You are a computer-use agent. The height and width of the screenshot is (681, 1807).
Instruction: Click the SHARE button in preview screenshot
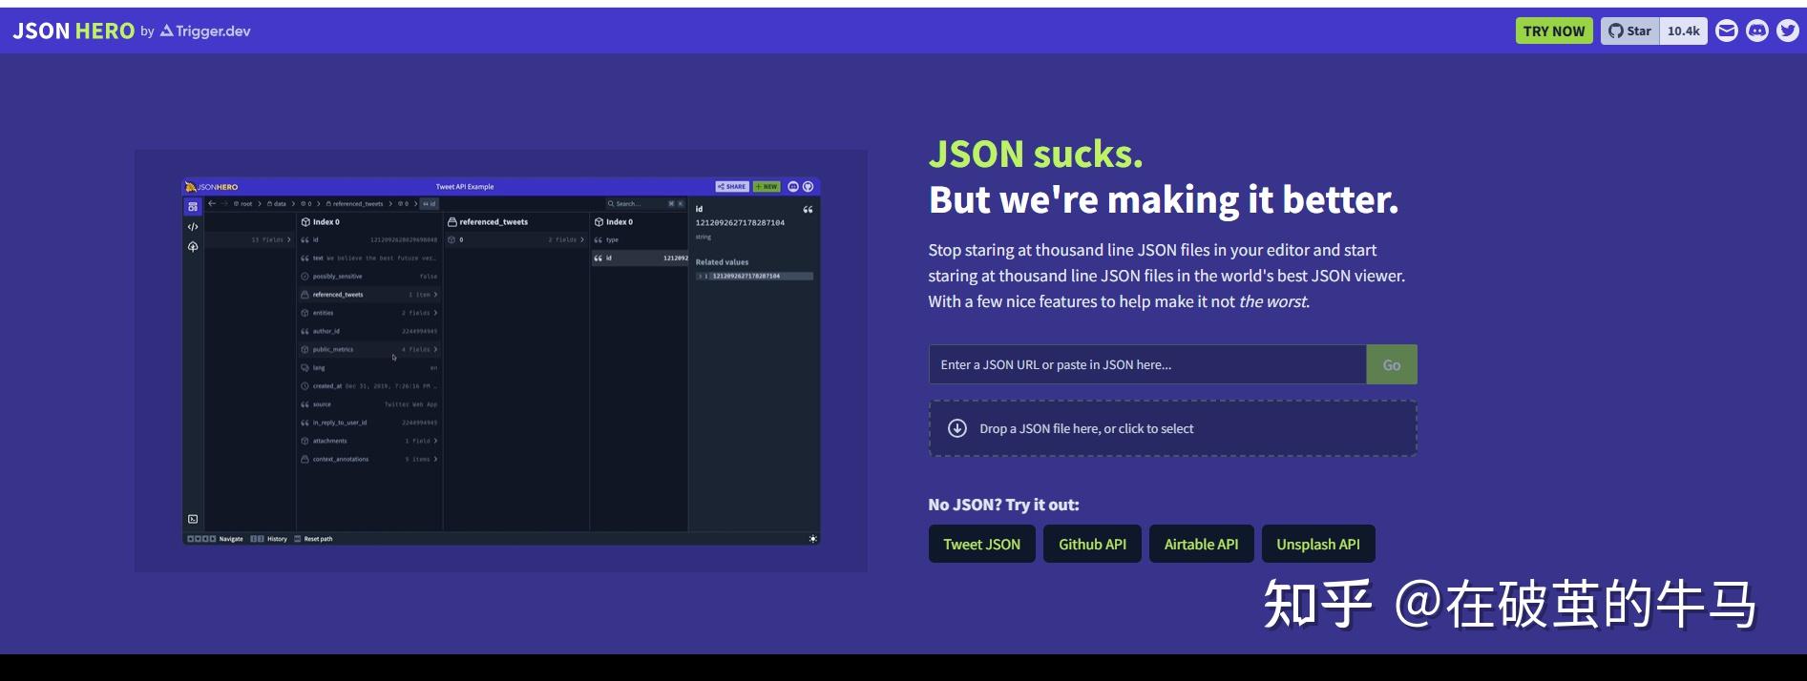pyautogui.click(x=732, y=187)
